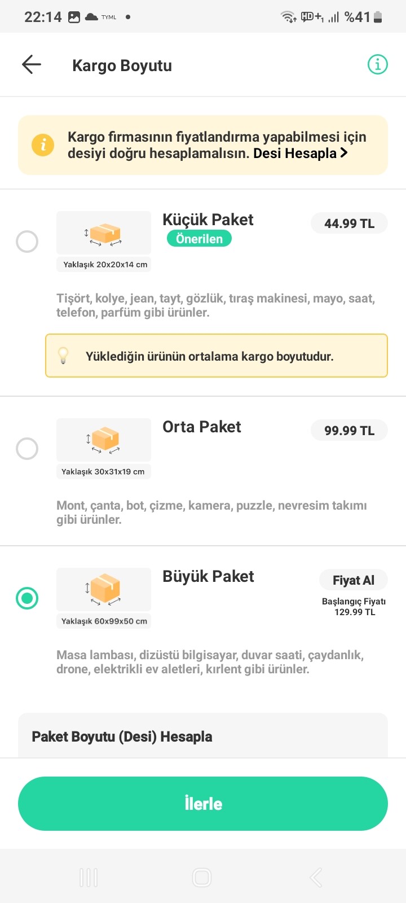Tap the 99.99 TL price badge

pos(349,431)
